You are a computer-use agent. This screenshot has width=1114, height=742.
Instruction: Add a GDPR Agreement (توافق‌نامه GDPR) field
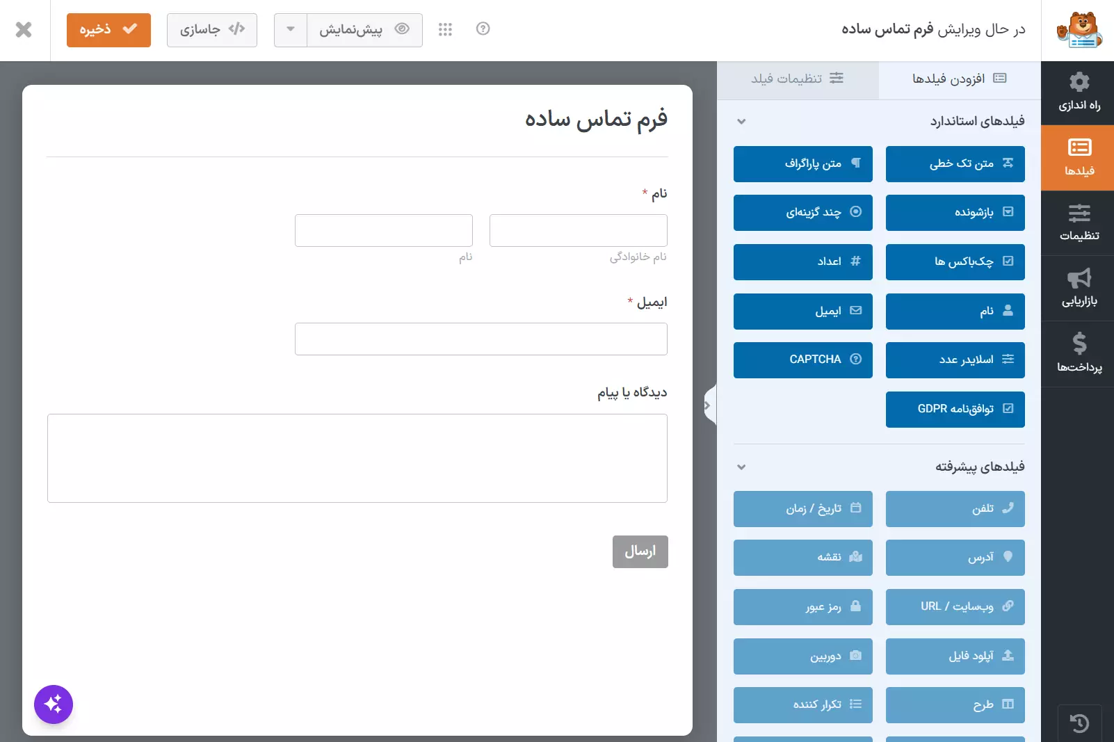[955, 410]
